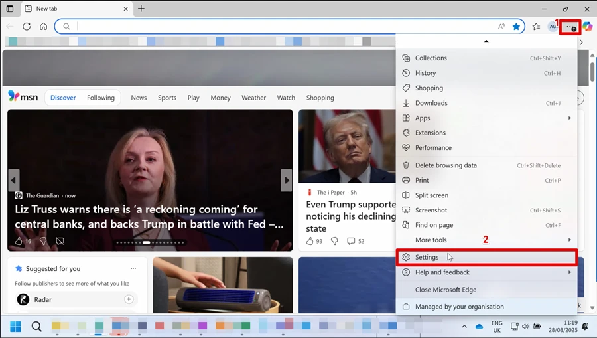Click the favorites star in address bar
The height and width of the screenshot is (338, 597).
(x=516, y=27)
